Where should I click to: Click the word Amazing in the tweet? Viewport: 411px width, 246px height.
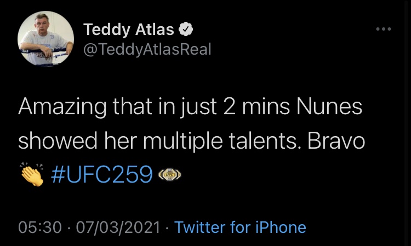[62, 107]
